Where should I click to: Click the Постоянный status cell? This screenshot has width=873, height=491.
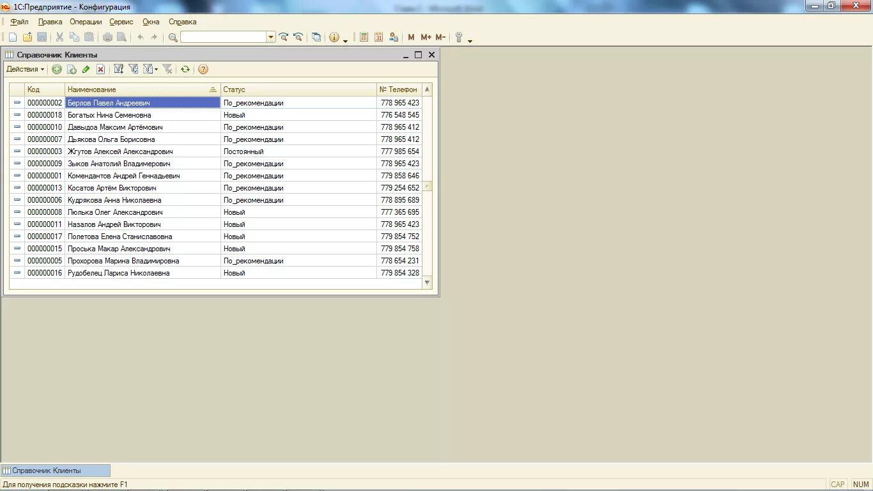(299, 152)
